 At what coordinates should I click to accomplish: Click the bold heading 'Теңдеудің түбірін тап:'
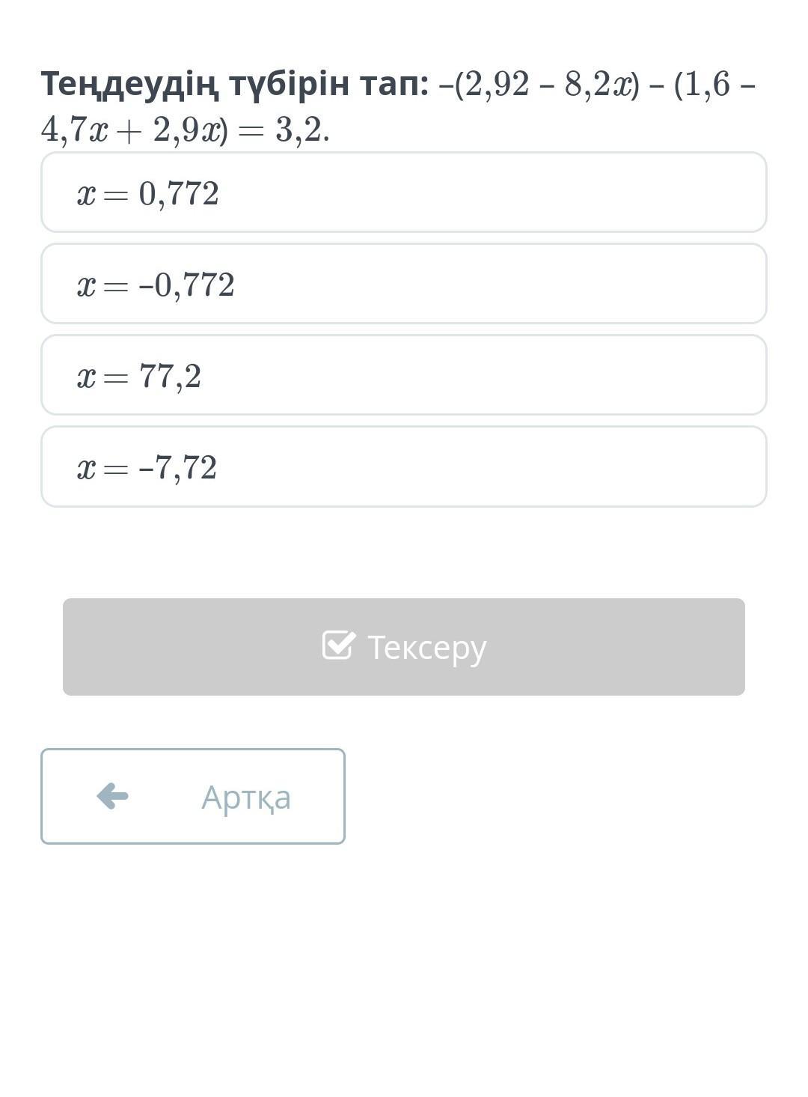pos(234,84)
